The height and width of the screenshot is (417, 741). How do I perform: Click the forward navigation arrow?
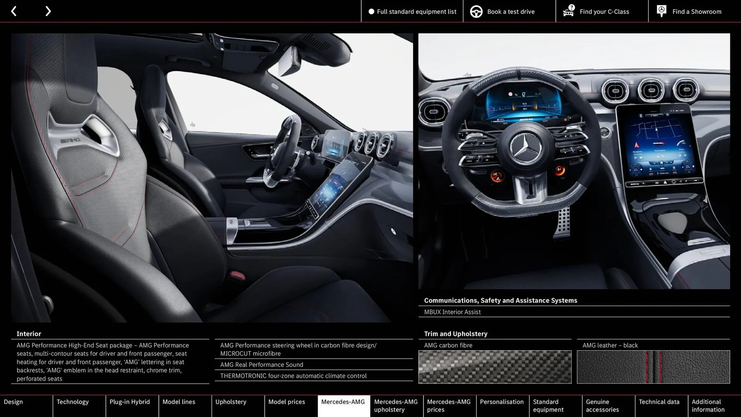(x=48, y=11)
